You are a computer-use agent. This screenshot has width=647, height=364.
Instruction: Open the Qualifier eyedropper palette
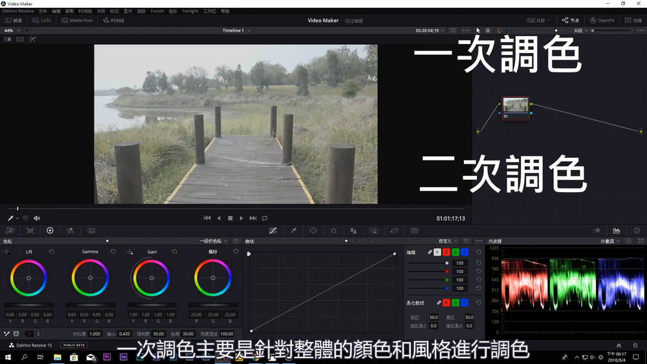[x=292, y=230]
